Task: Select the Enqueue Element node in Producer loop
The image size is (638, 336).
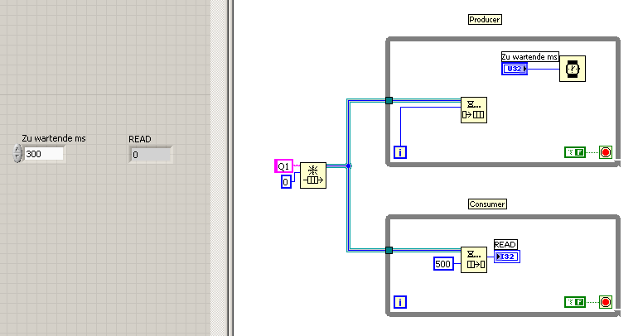Action: point(474,110)
